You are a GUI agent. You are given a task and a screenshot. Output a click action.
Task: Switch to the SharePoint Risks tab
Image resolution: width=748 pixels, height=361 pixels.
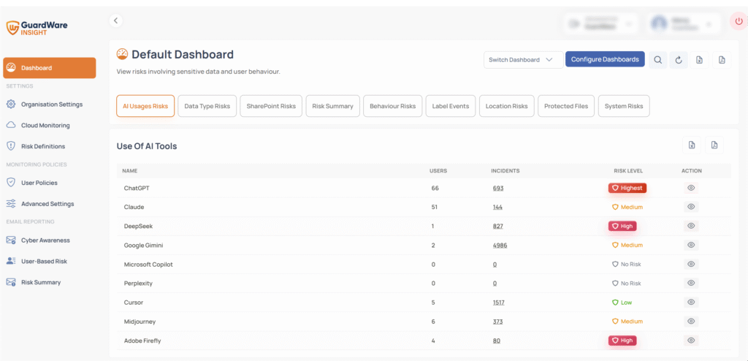271,106
